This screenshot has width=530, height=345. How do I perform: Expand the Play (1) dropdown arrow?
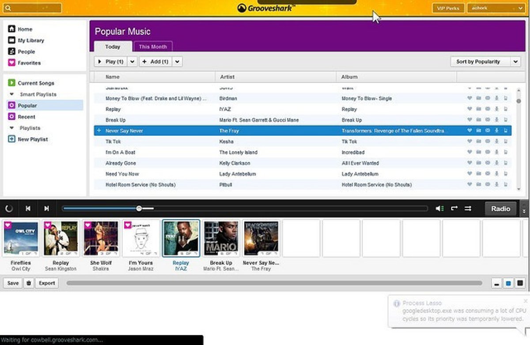click(x=132, y=62)
